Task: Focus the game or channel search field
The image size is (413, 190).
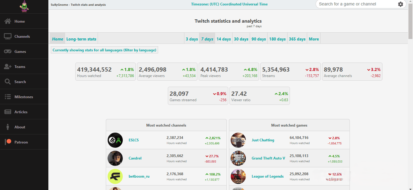Action: point(357,4)
